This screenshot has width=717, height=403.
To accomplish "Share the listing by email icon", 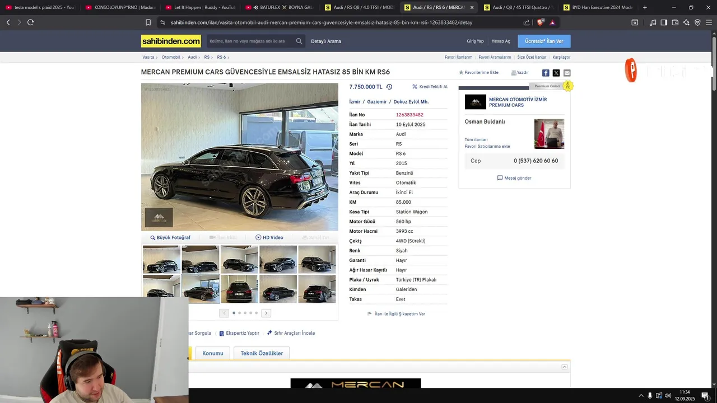I will pos(567,73).
